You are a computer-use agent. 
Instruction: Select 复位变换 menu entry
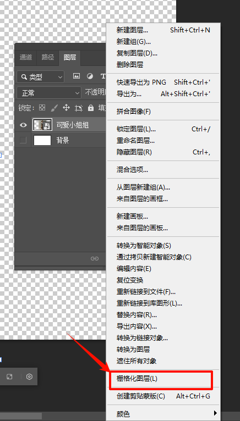click(163, 280)
